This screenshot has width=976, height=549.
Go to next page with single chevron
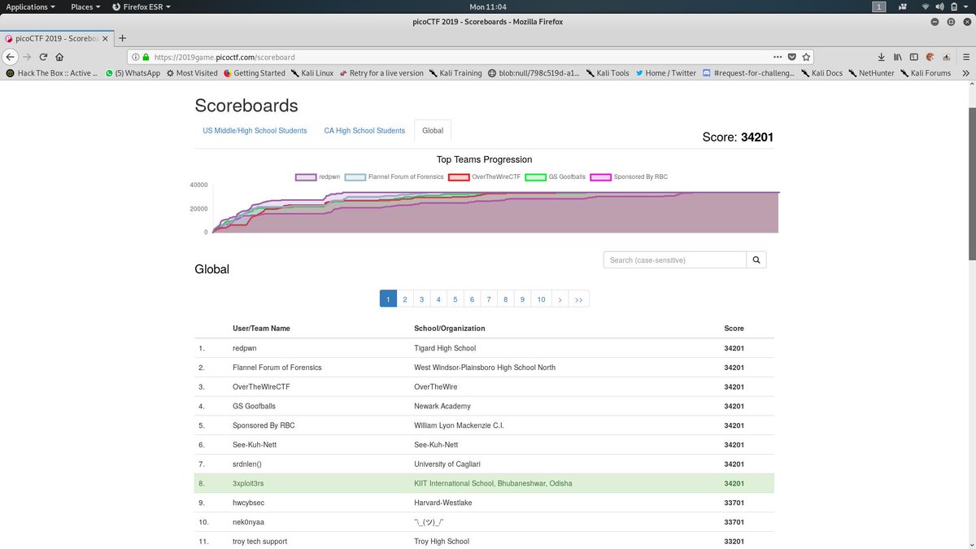[560, 299]
